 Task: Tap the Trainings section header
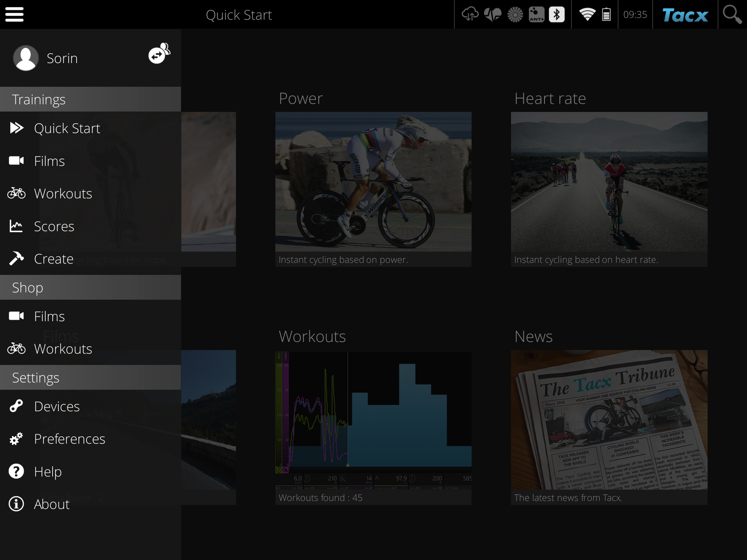[90, 99]
